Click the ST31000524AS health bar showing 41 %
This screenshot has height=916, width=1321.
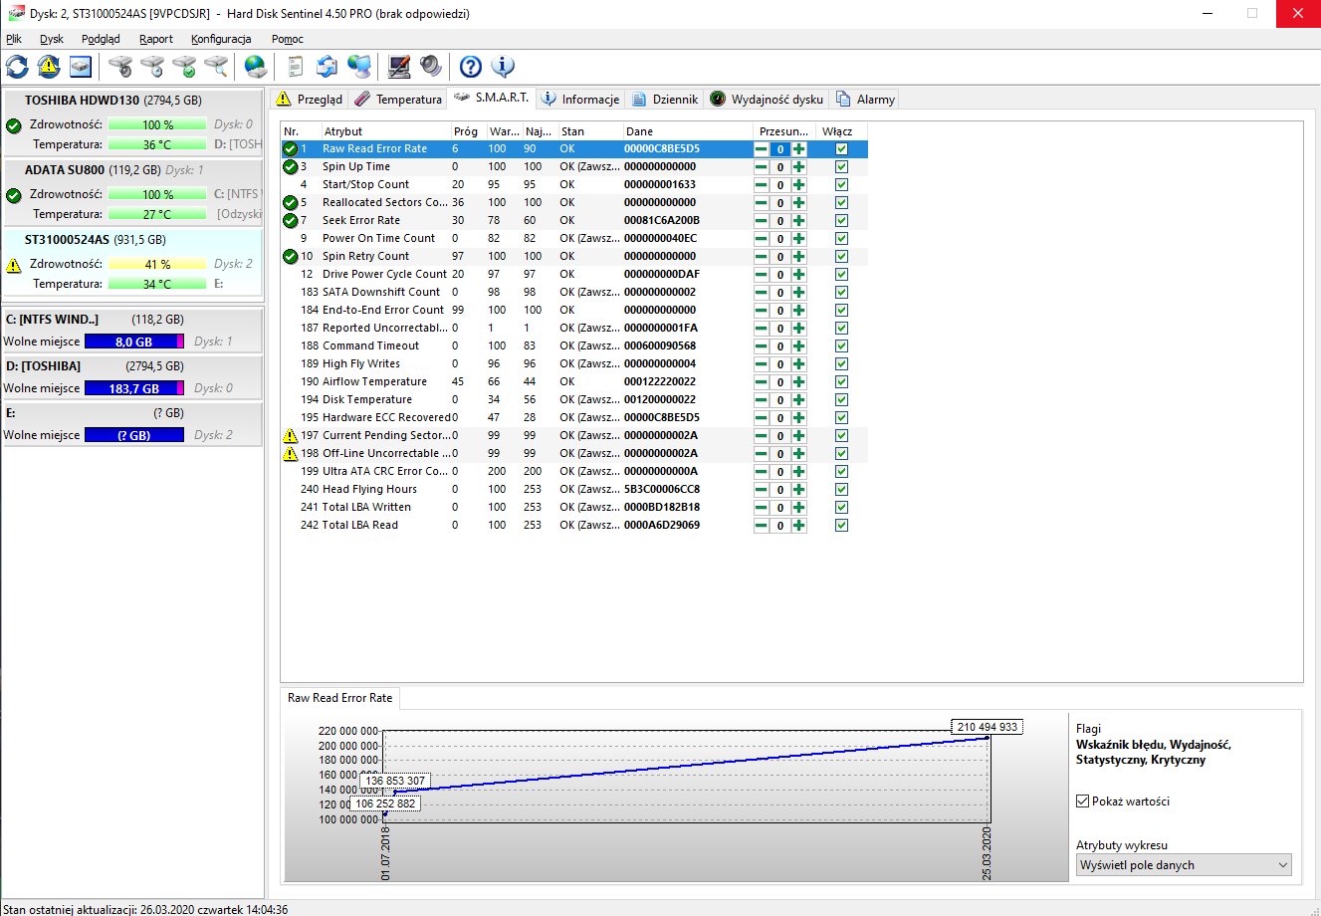tap(157, 265)
